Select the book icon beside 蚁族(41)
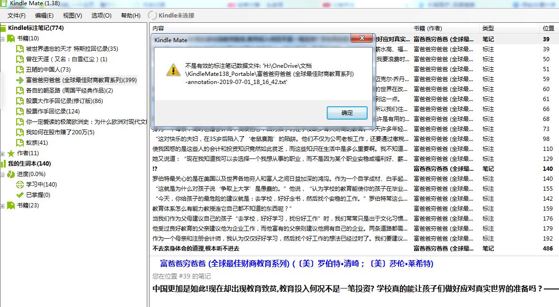 click(x=19, y=143)
